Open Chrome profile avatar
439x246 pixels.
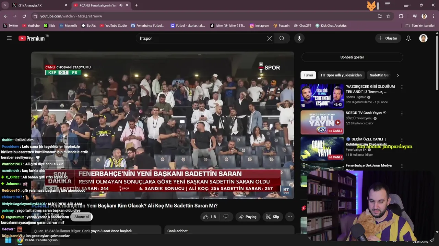tap(424, 16)
